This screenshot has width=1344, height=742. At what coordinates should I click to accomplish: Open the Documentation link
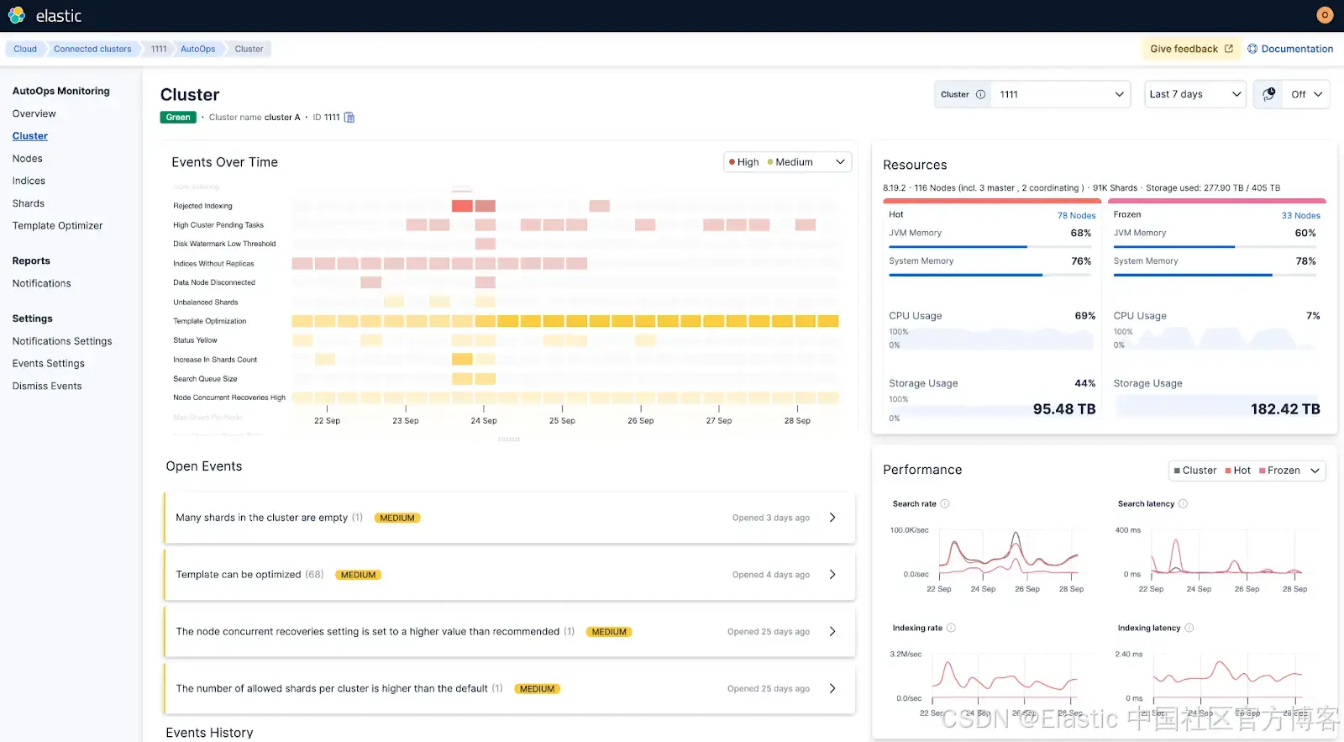[1290, 49]
